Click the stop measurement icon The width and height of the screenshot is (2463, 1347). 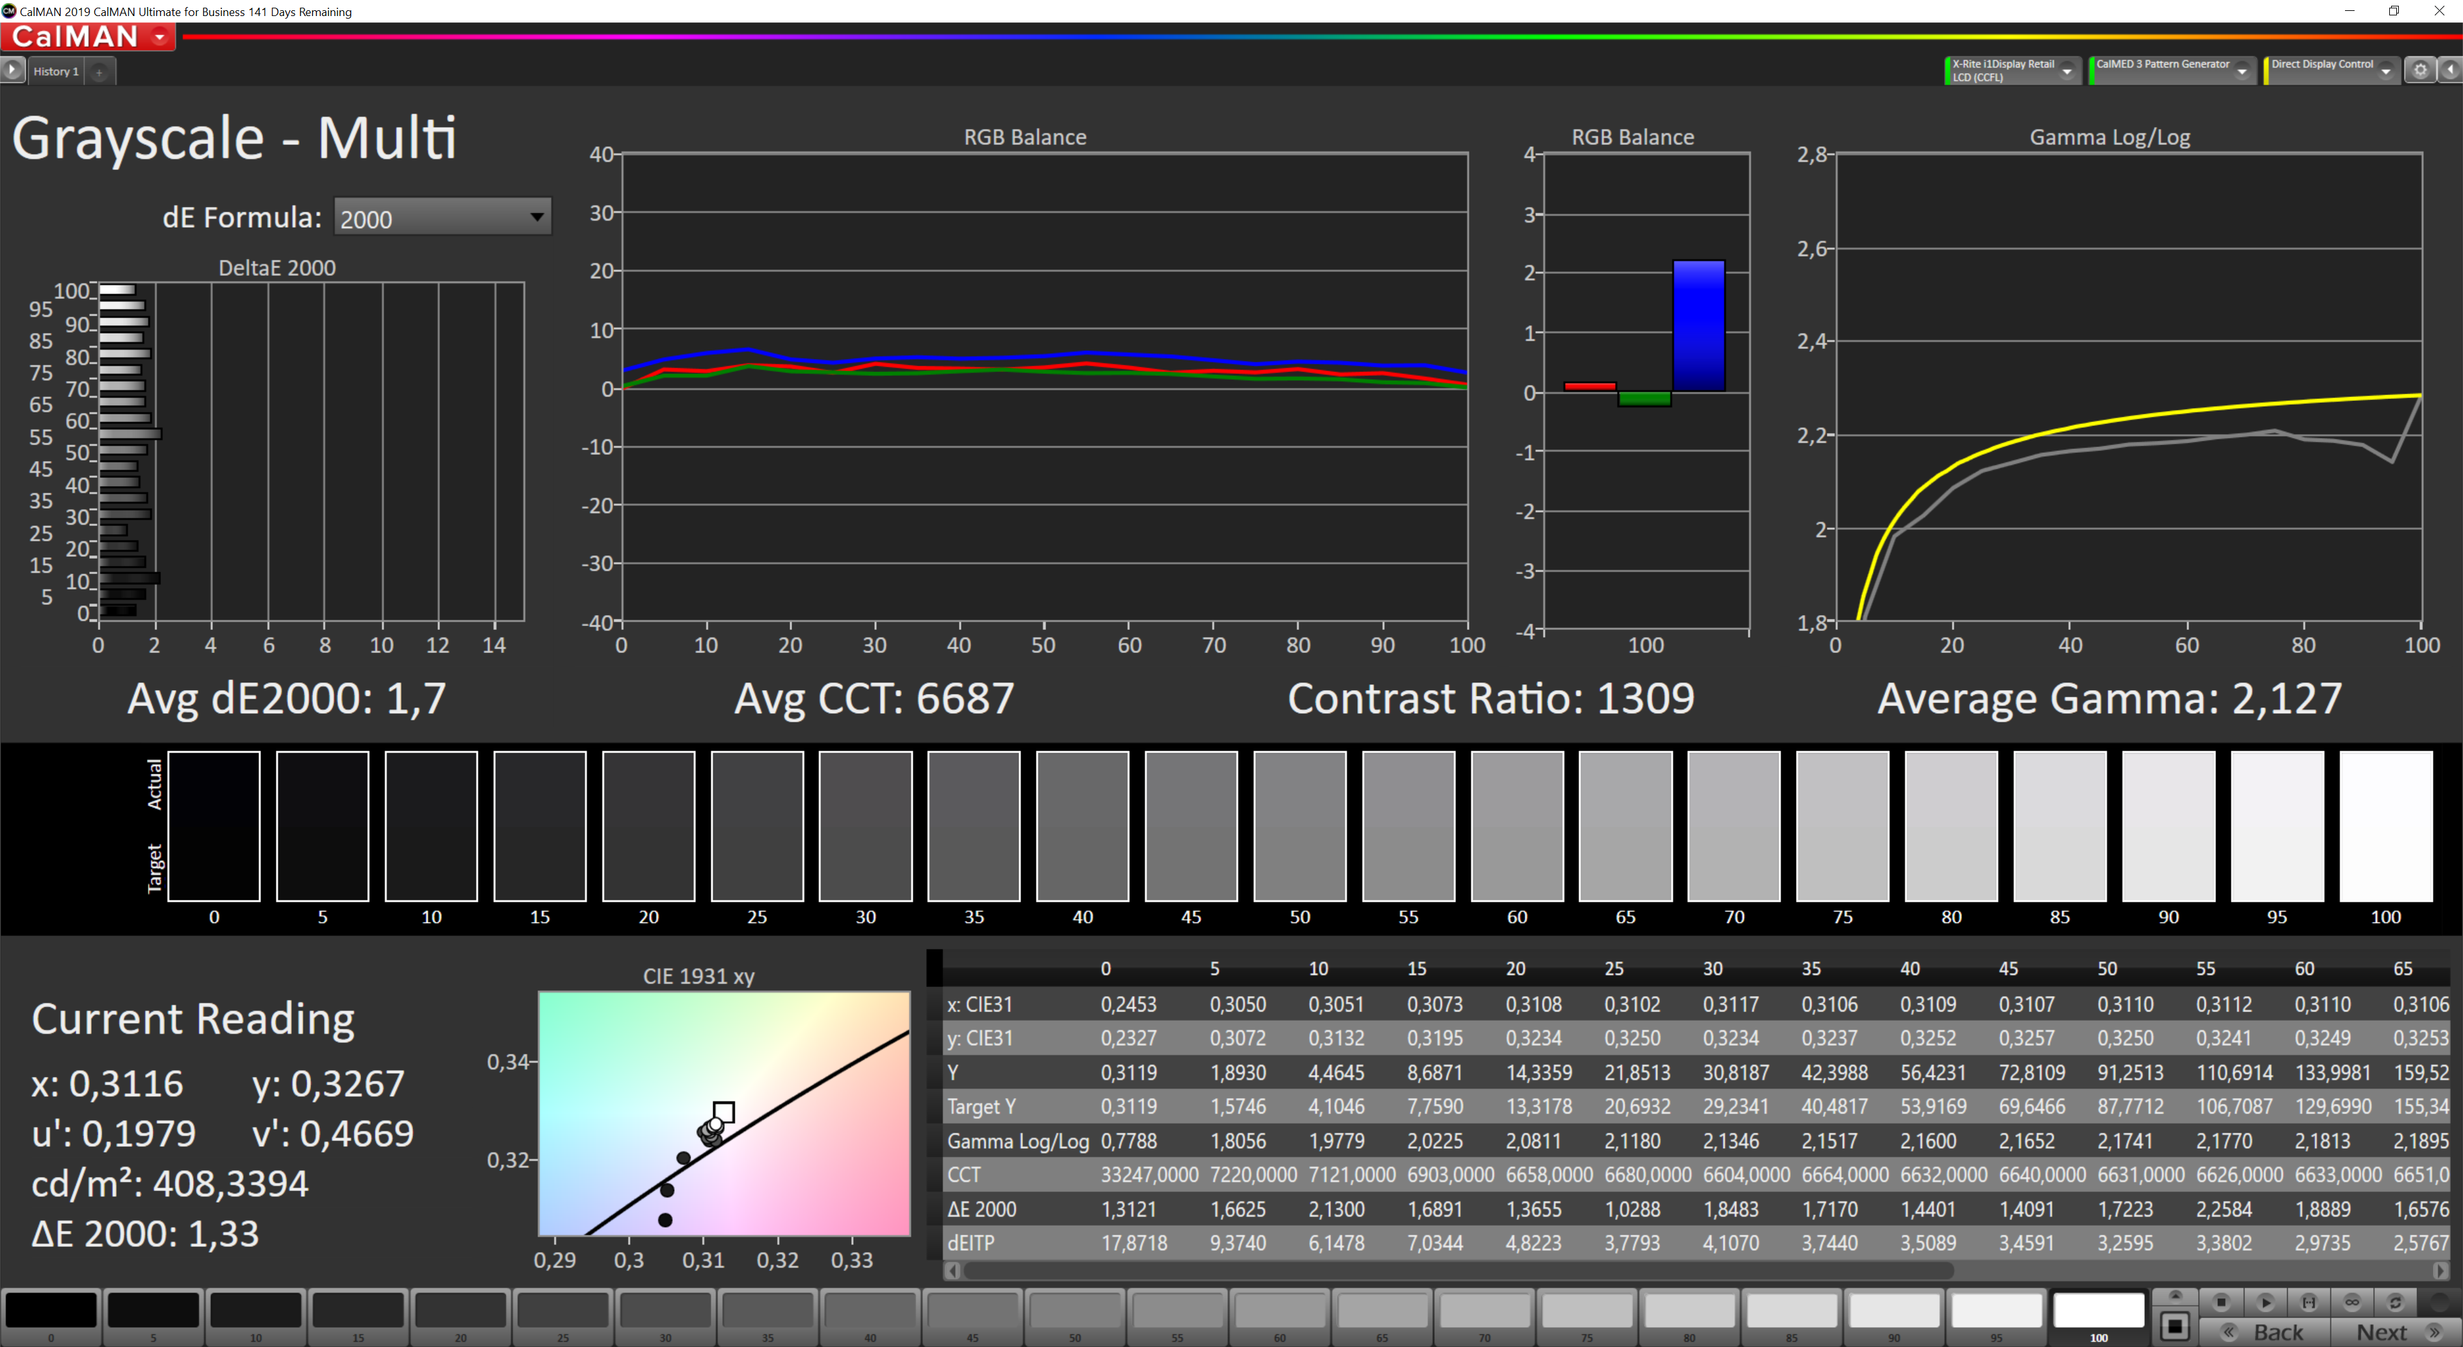coord(2221,1302)
